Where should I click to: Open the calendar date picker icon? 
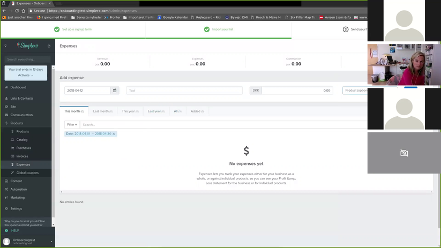pyautogui.click(x=115, y=91)
